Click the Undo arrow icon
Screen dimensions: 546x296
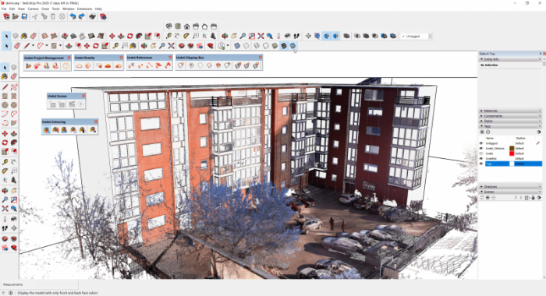click(73, 16)
